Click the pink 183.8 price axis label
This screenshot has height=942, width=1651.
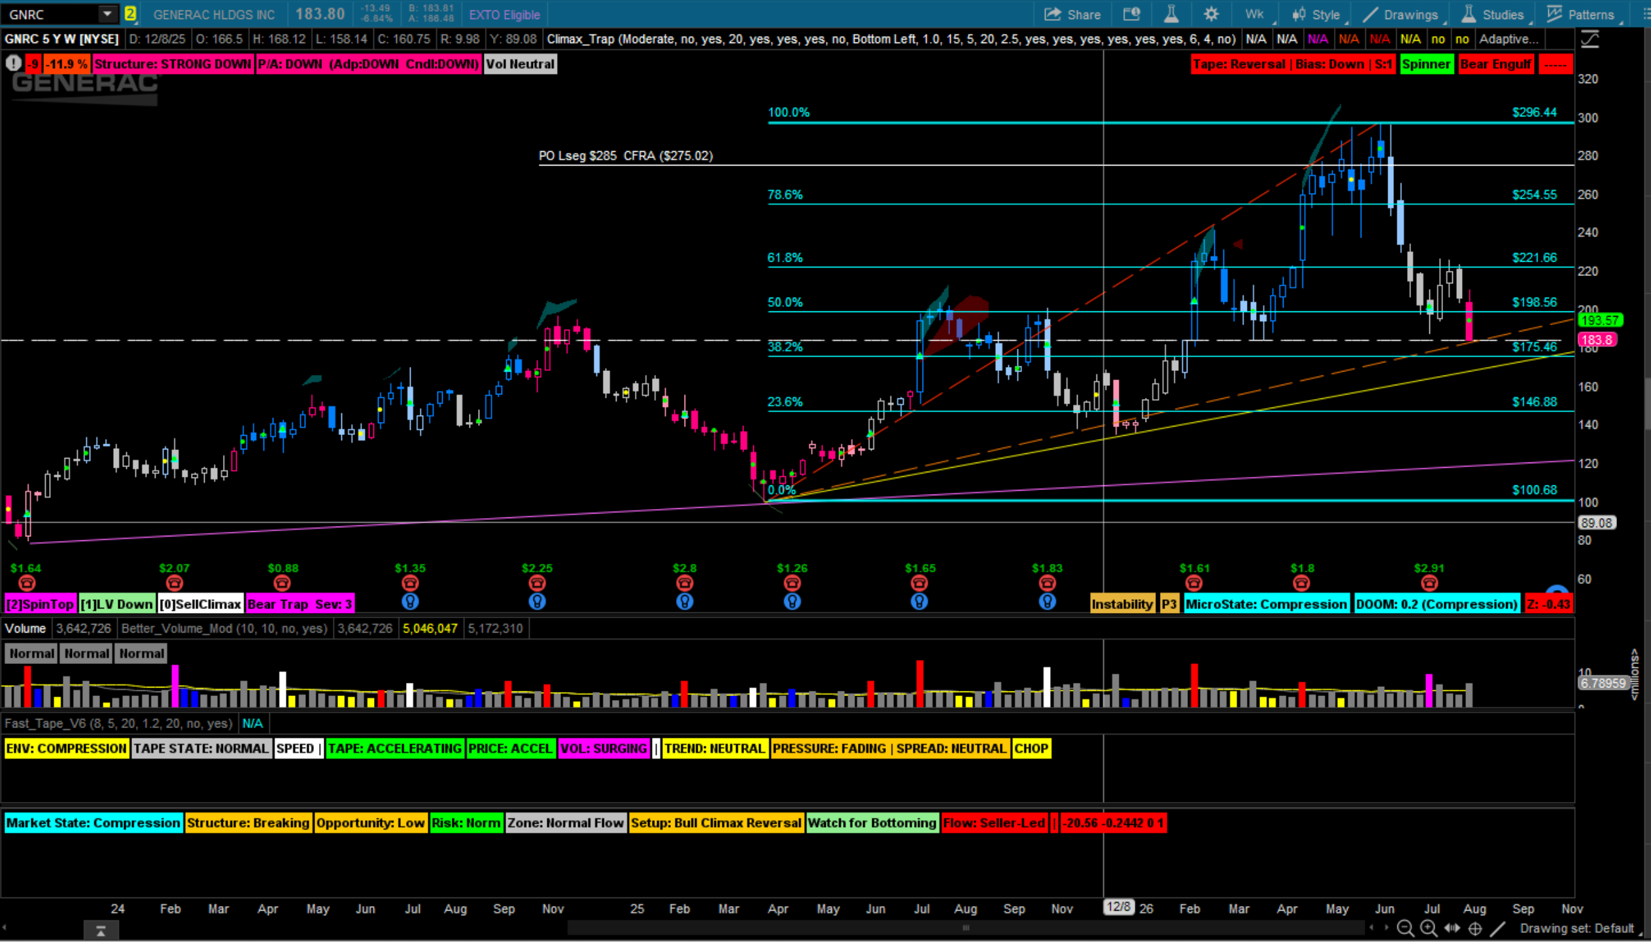point(1597,340)
